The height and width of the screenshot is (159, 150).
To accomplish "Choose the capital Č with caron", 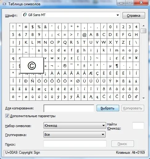I will 117,97.
